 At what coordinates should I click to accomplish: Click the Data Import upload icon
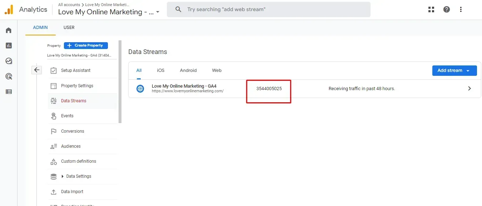54,192
